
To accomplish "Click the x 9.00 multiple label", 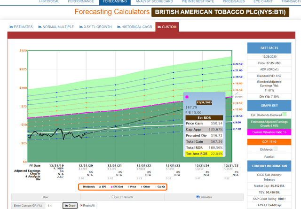I will pos(237,123).
